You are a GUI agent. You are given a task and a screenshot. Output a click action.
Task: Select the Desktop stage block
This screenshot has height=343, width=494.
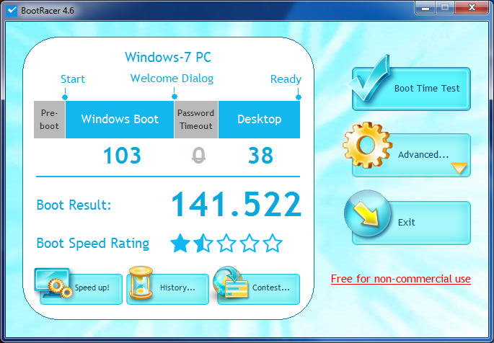[x=260, y=120]
